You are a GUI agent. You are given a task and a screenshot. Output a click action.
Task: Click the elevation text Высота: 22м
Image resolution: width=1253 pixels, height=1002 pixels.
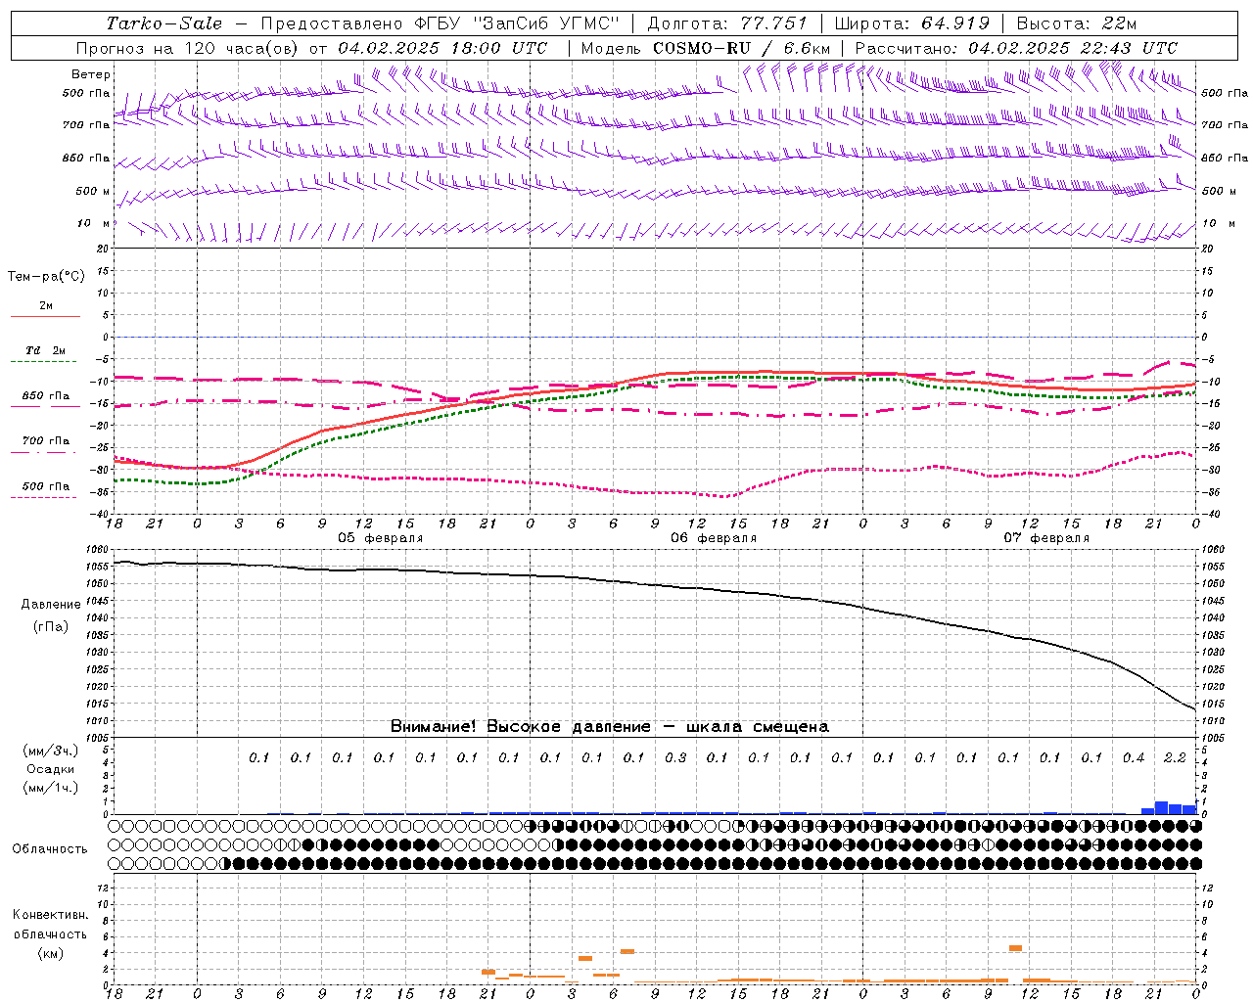[x=1077, y=23]
